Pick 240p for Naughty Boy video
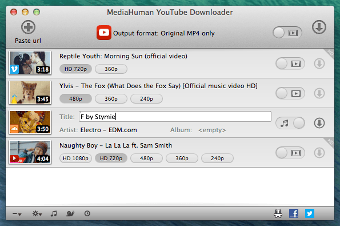Viewport: 340px width, 226px height. pos(217,158)
